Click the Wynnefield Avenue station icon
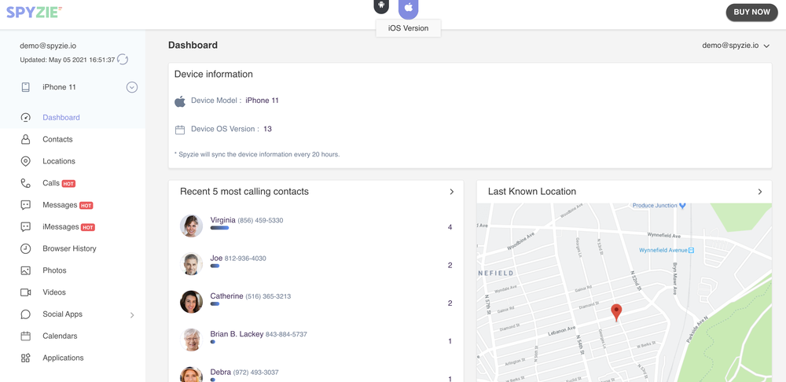Screen dimensions: 786x382 pyautogui.click(x=691, y=250)
